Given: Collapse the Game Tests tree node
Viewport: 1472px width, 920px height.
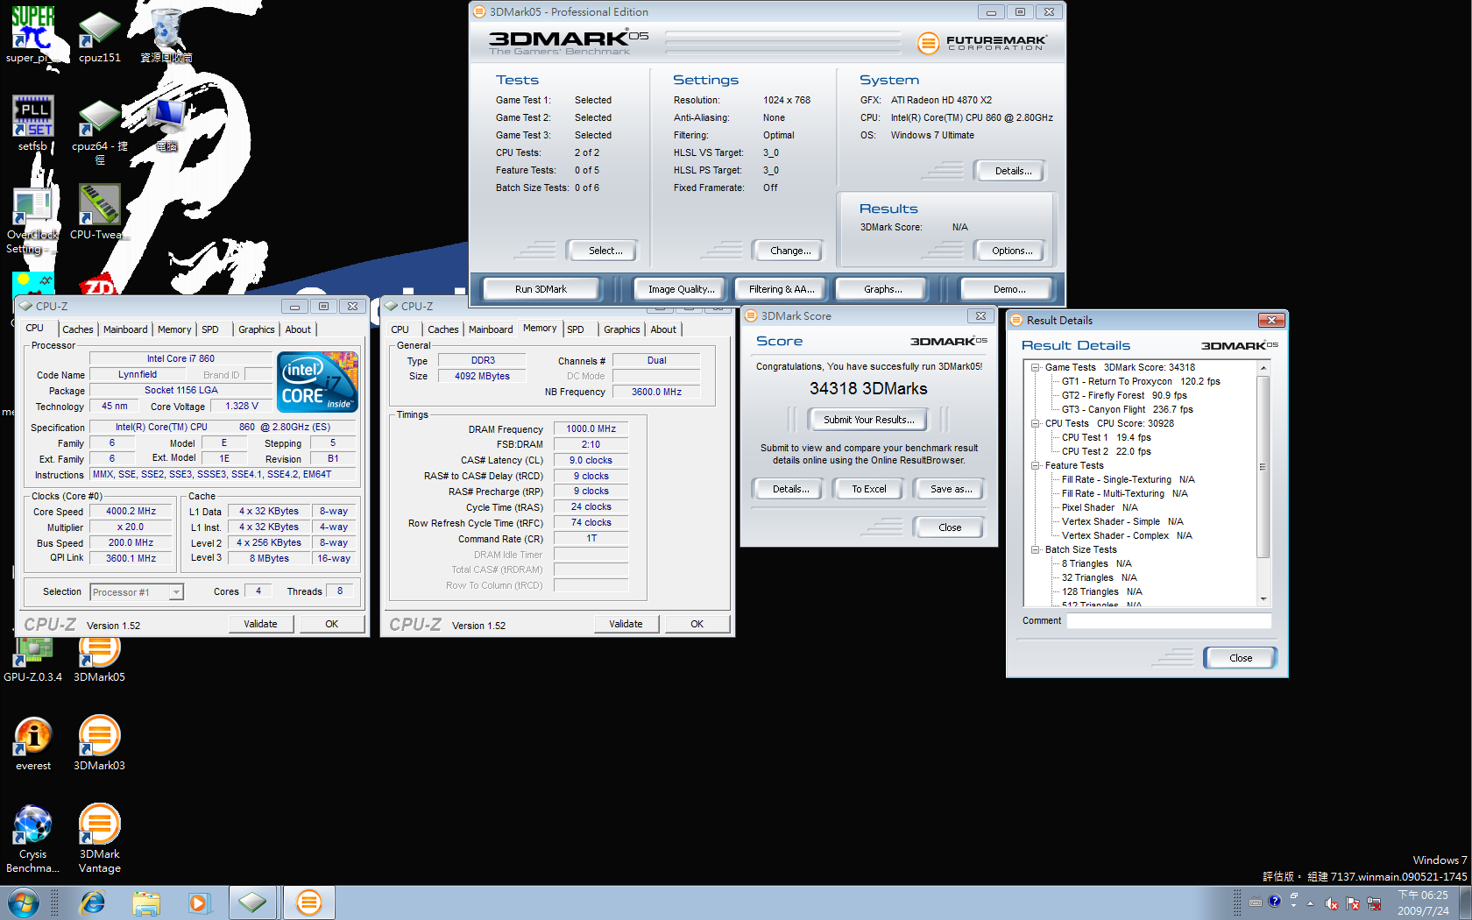Looking at the screenshot, I should click(1035, 368).
